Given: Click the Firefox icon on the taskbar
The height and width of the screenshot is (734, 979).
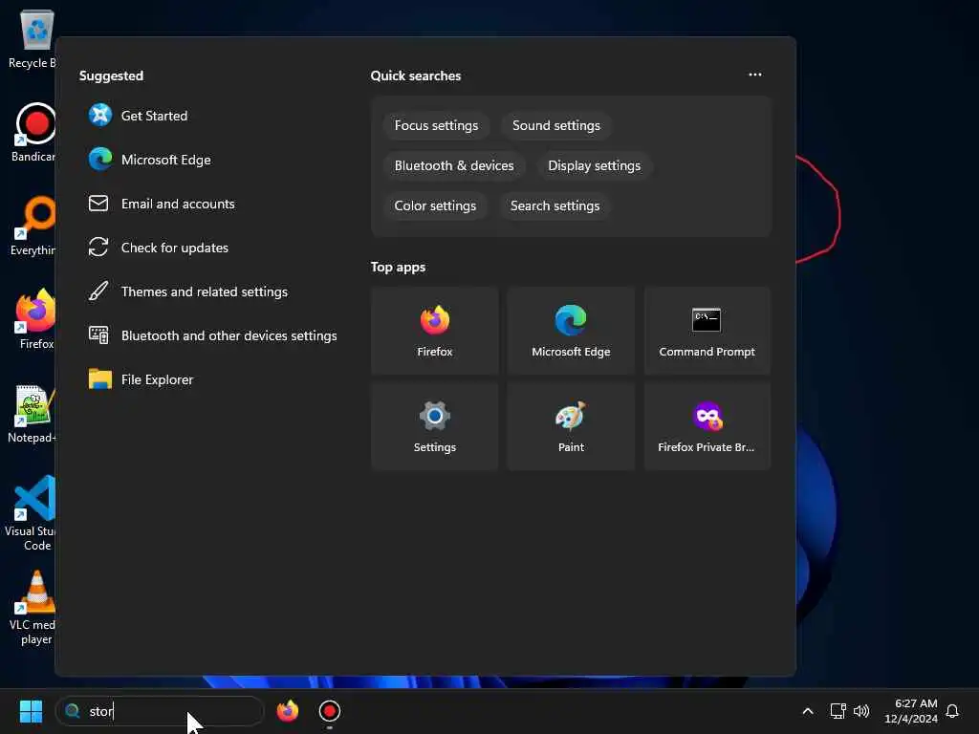Looking at the screenshot, I should point(287,711).
